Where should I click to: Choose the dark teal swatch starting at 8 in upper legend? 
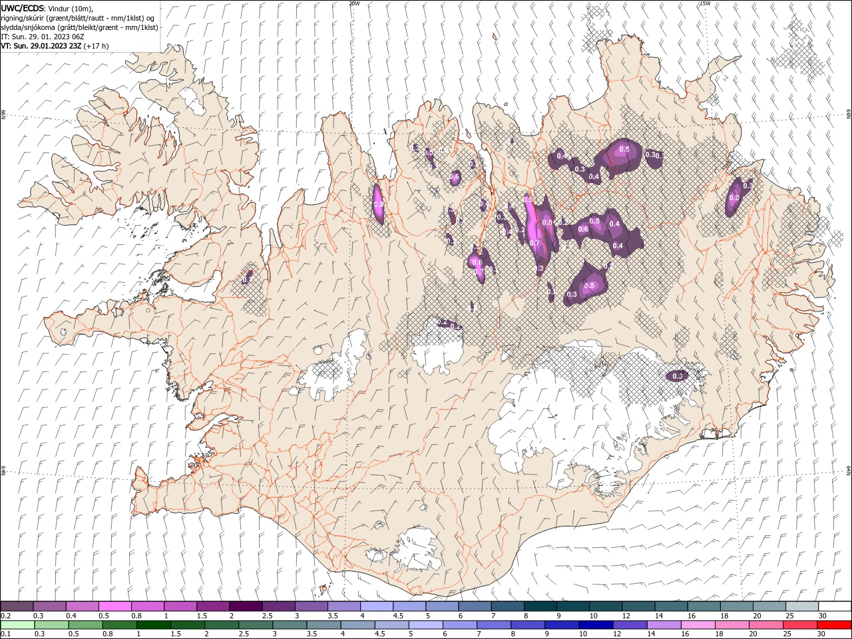540,606
